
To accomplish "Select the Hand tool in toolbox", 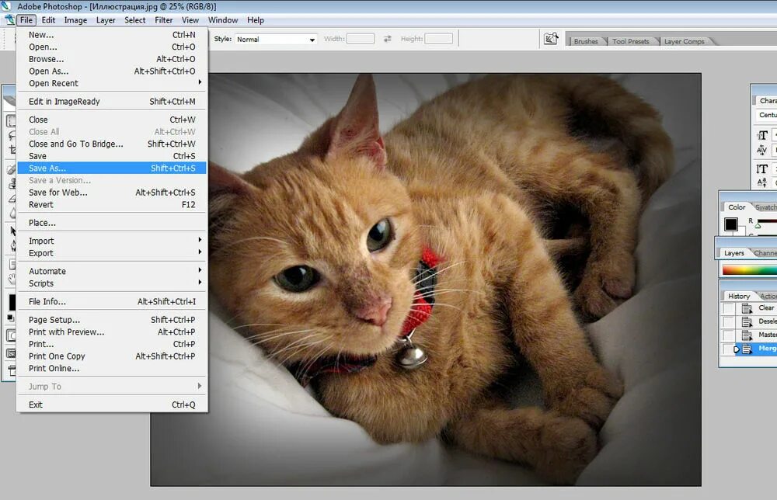I will [x=12, y=279].
